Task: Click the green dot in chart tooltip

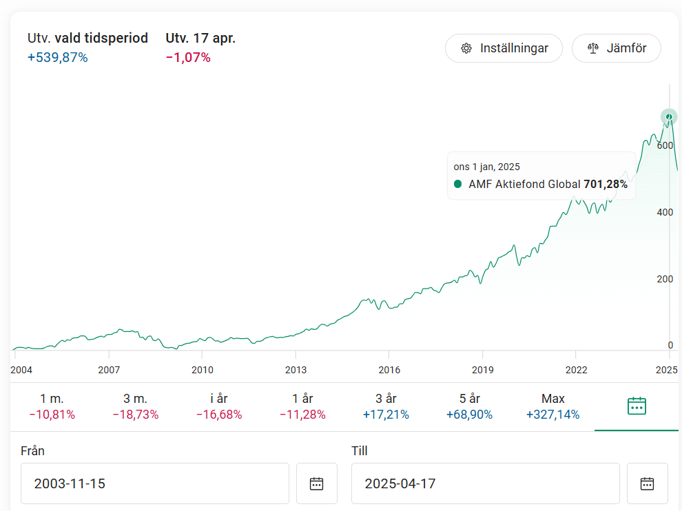Action: [x=457, y=185]
